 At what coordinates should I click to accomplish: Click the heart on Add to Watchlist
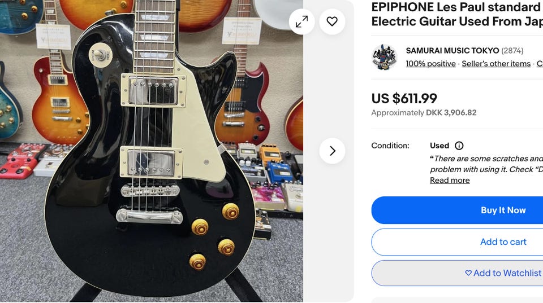[468, 273]
